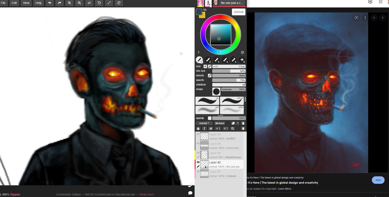The image size is (389, 197).
Task: Hide Layer #2 with its eye toggle
Action: [x=197, y=162]
